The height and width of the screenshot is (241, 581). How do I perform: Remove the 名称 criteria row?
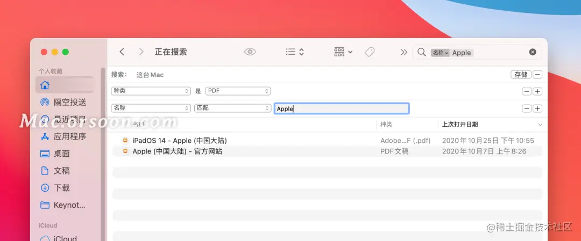tap(527, 108)
